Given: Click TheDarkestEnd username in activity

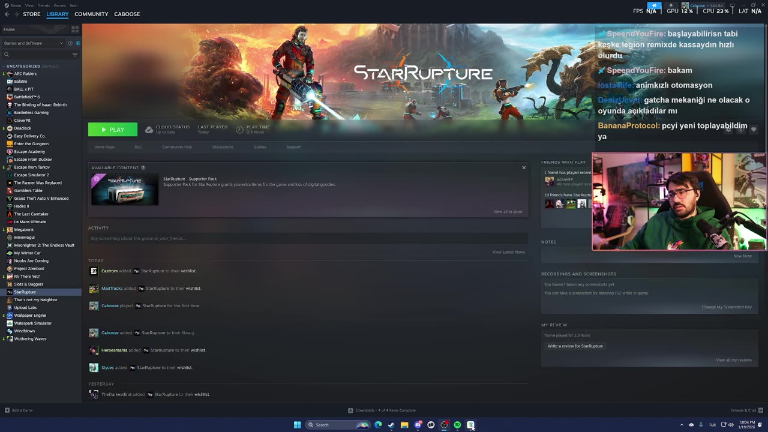Looking at the screenshot, I should tap(116, 395).
